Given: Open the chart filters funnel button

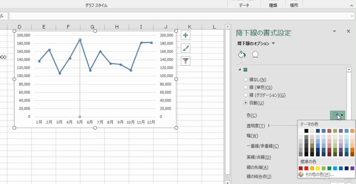Looking at the screenshot, I should (x=186, y=61).
